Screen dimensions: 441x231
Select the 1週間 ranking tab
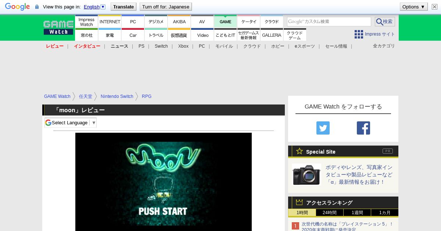click(357, 213)
